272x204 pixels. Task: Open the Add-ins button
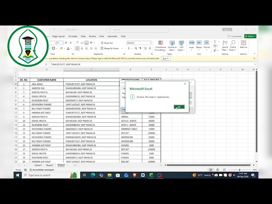tap(244, 44)
